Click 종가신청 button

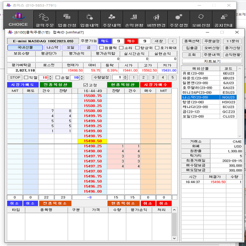[x=232, y=48]
